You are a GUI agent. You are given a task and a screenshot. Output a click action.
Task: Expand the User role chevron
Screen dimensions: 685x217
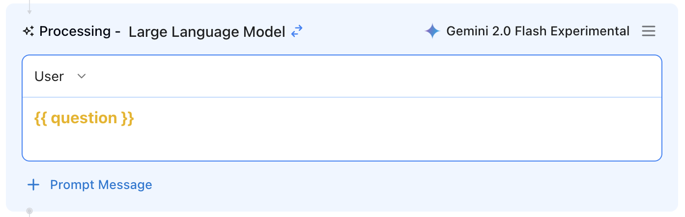[x=82, y=76]
